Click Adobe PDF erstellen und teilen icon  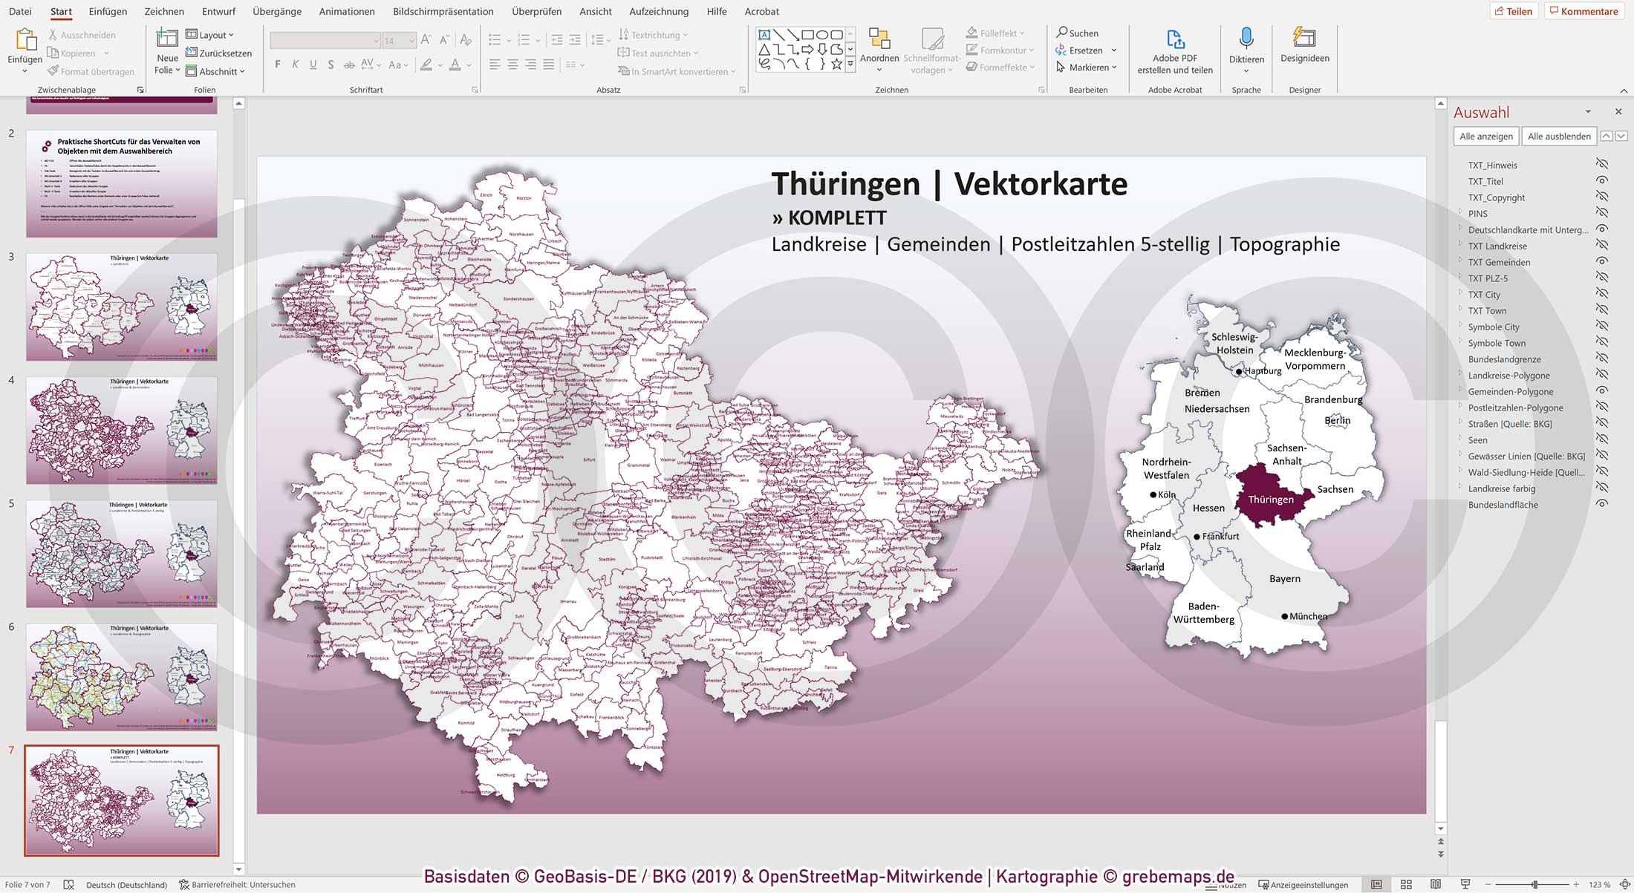pos(1174,39)
